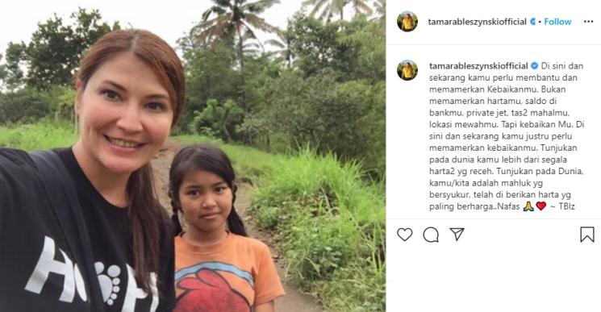This screenshot has width=601, height=312.
Task: Click the praying hands emoji in caption
Action: click(528, 206)
